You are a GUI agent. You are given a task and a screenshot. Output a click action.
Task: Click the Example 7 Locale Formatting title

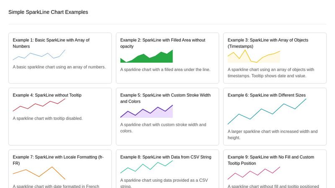[x=58, y=160]
